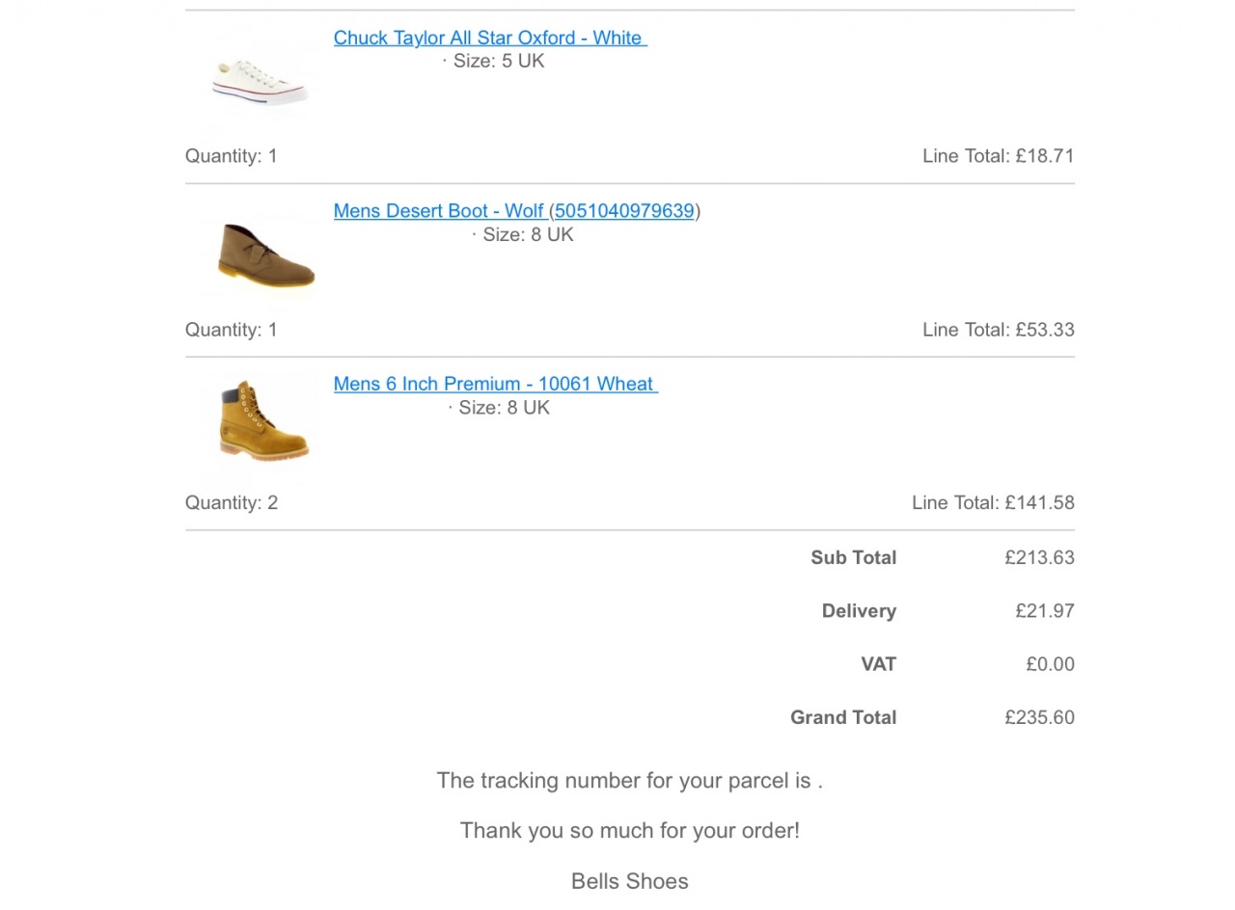The width and height of the screenshot is (1235, 910).
Task: Click the white Converse sneaker thumbnail
Action: tap(261, 80)
